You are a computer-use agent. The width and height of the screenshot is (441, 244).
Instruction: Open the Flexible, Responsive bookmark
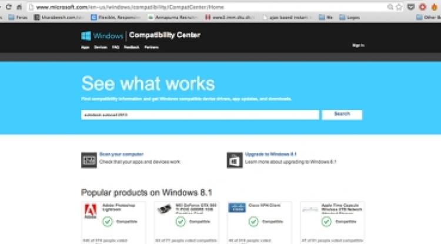pyautogui.click(x=116, y=18)
